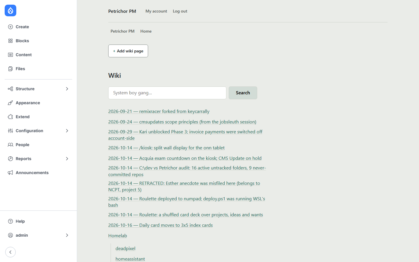The image size is (419, 262).
Task: Open Roulette shuffled card deck entry
Action: click(186, 215)
